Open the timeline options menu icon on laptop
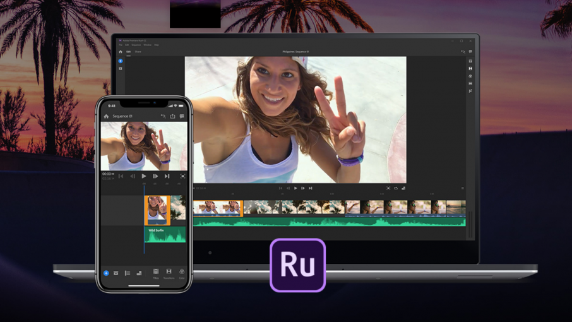572x322 pixels. coord(463,188)
